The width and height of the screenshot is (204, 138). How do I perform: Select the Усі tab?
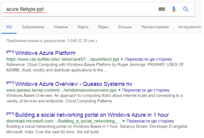click(x=9, y=27)
